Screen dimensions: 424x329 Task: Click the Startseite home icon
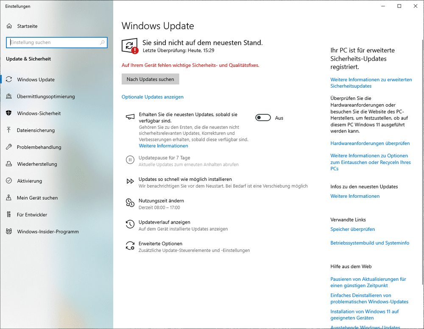[9, 26]
